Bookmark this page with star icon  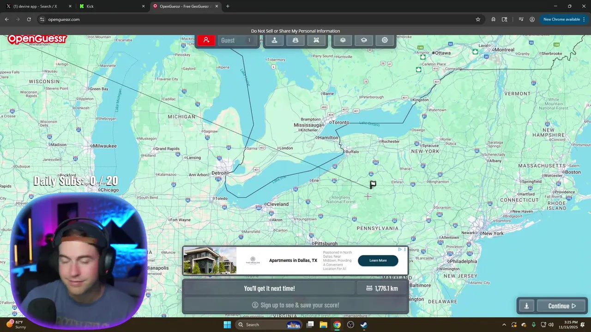tap(478, 19)
